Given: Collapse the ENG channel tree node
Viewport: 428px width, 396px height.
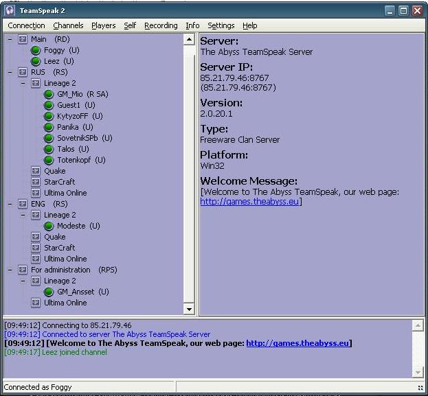Looking at the screenshot, I should pos(10,204).
